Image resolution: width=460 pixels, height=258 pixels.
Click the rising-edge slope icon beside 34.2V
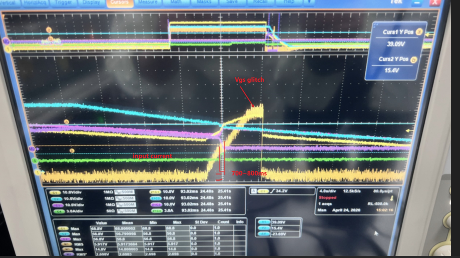272,191
